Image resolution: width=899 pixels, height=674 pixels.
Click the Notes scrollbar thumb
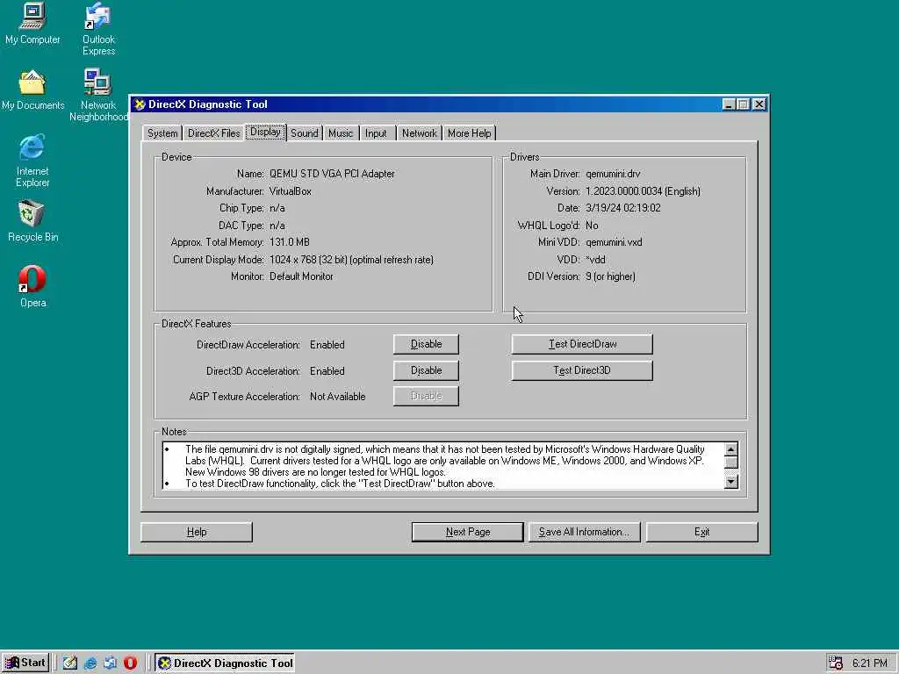(x=731, y=462)
